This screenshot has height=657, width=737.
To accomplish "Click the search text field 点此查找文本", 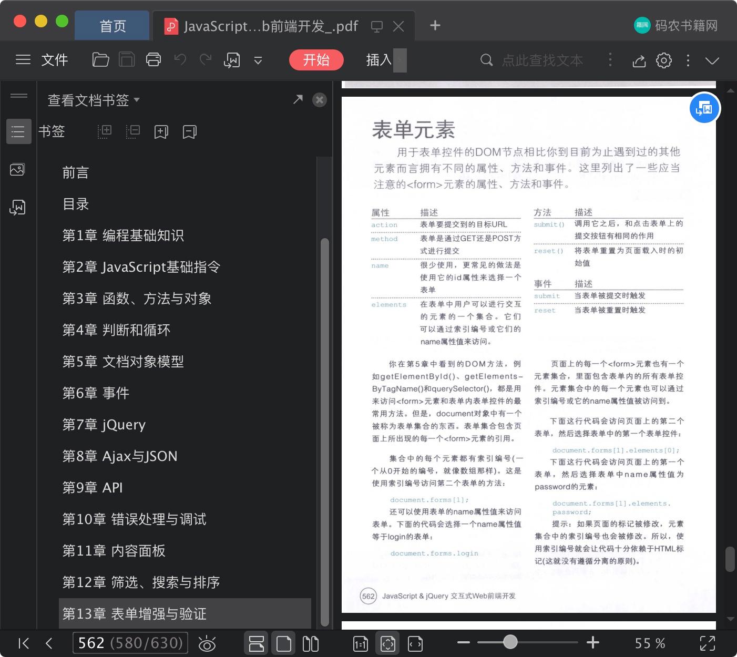I will [x=542, y=60].
